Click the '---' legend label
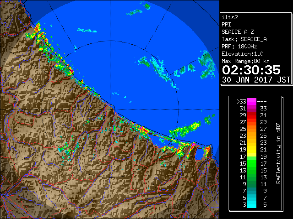This screenshot has height=219, width=293. [x=262, y=102]
